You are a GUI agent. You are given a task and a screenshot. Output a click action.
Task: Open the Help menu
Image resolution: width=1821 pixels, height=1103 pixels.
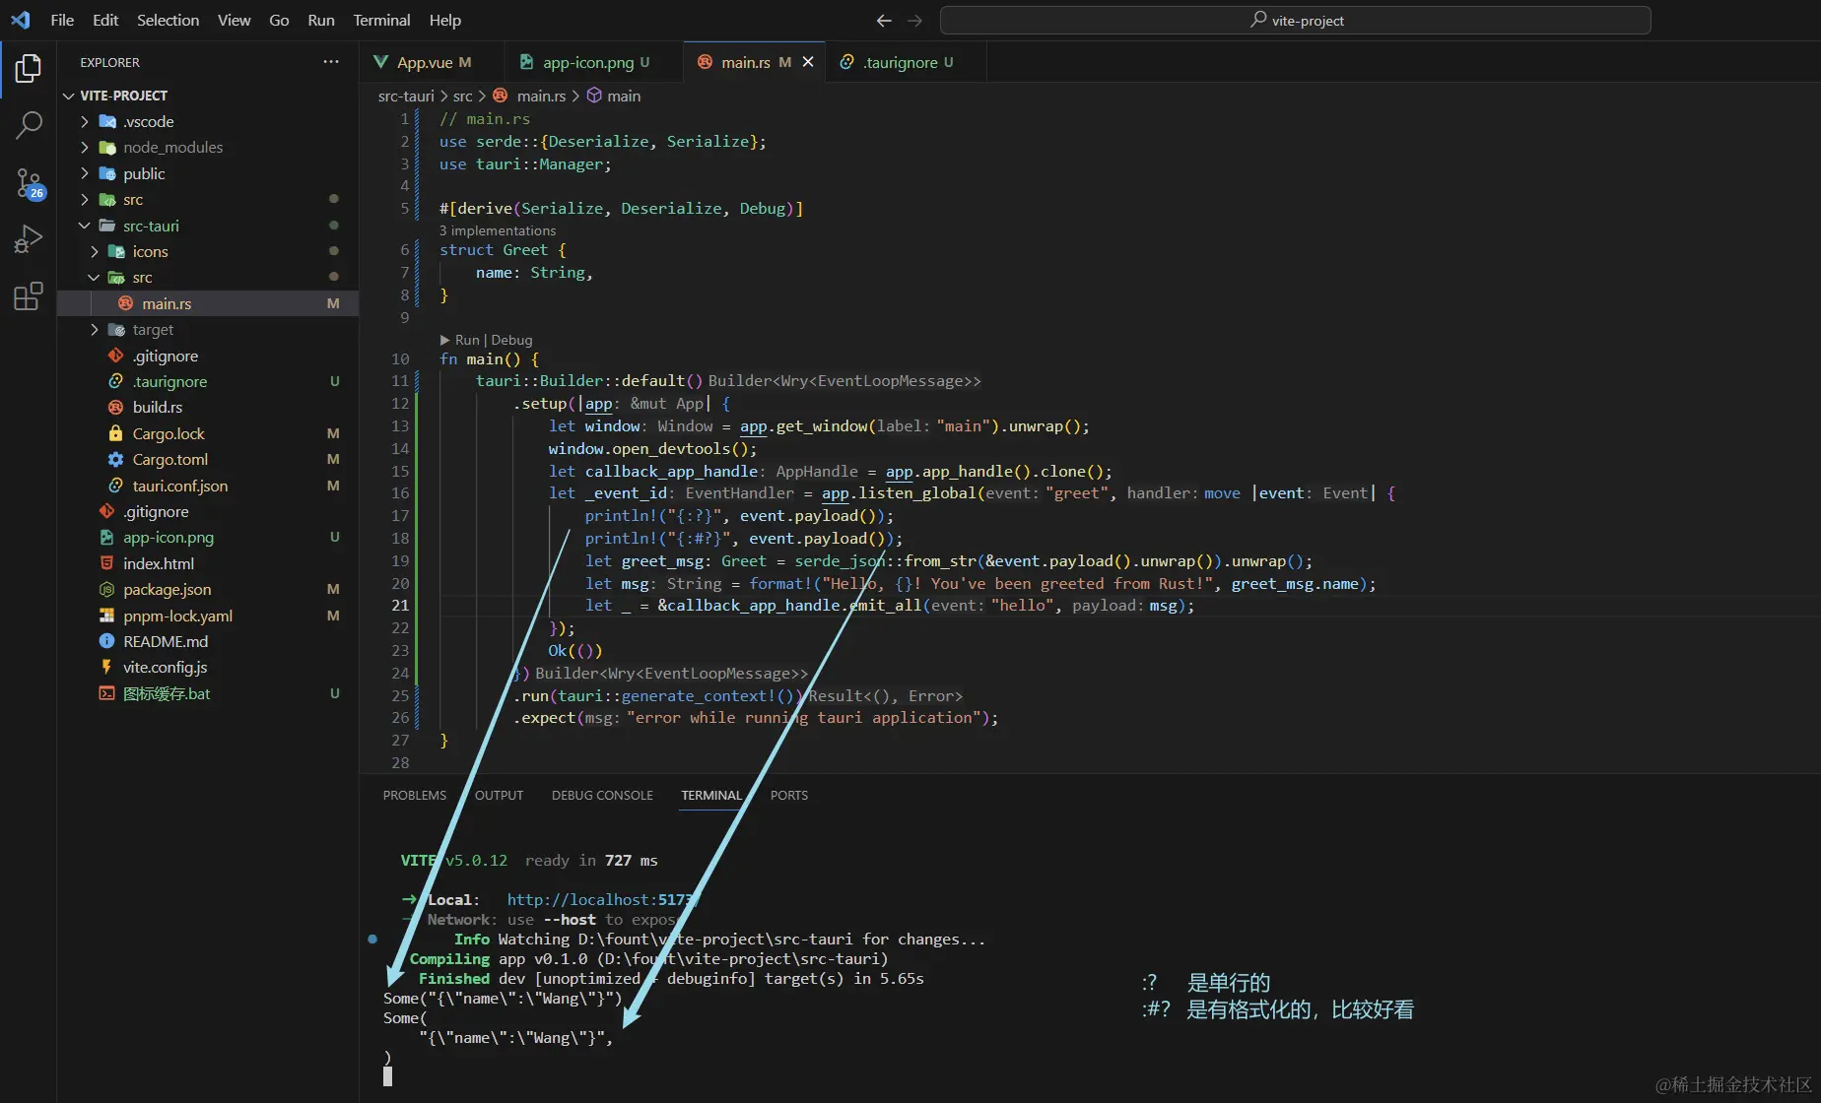coord(444,20)
